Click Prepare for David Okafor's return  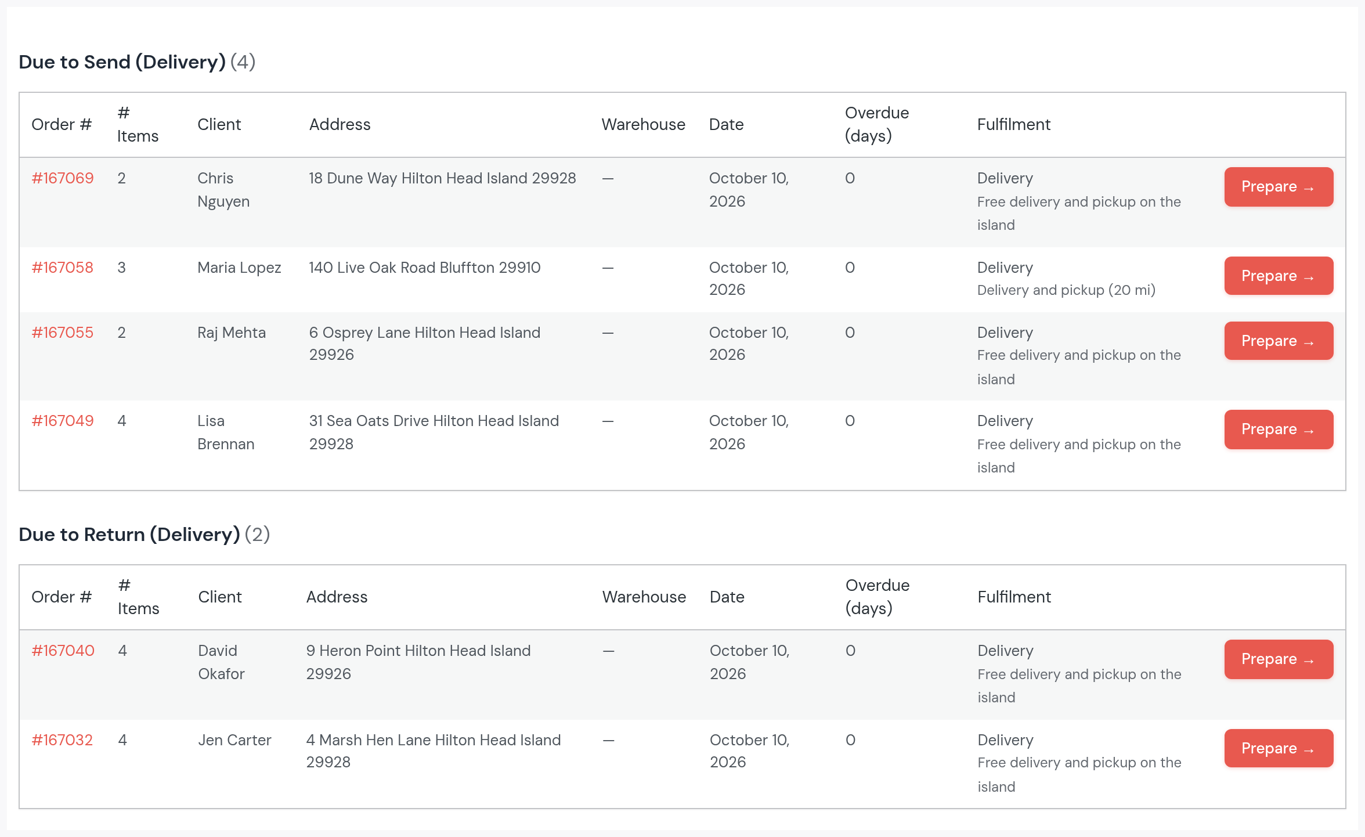click(x=1279, y=659)
